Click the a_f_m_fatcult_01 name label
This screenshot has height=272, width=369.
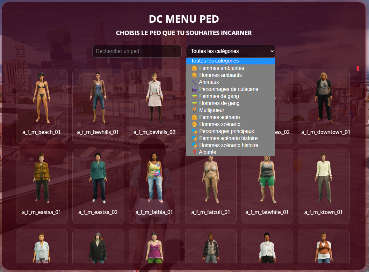(211, 212)
